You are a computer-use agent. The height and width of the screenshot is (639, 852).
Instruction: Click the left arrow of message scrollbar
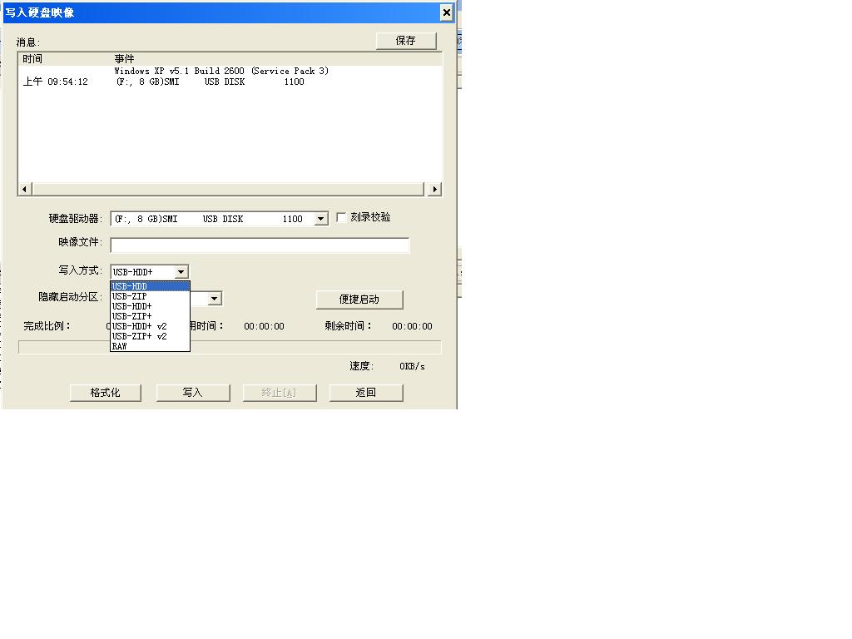pos(24,189)
